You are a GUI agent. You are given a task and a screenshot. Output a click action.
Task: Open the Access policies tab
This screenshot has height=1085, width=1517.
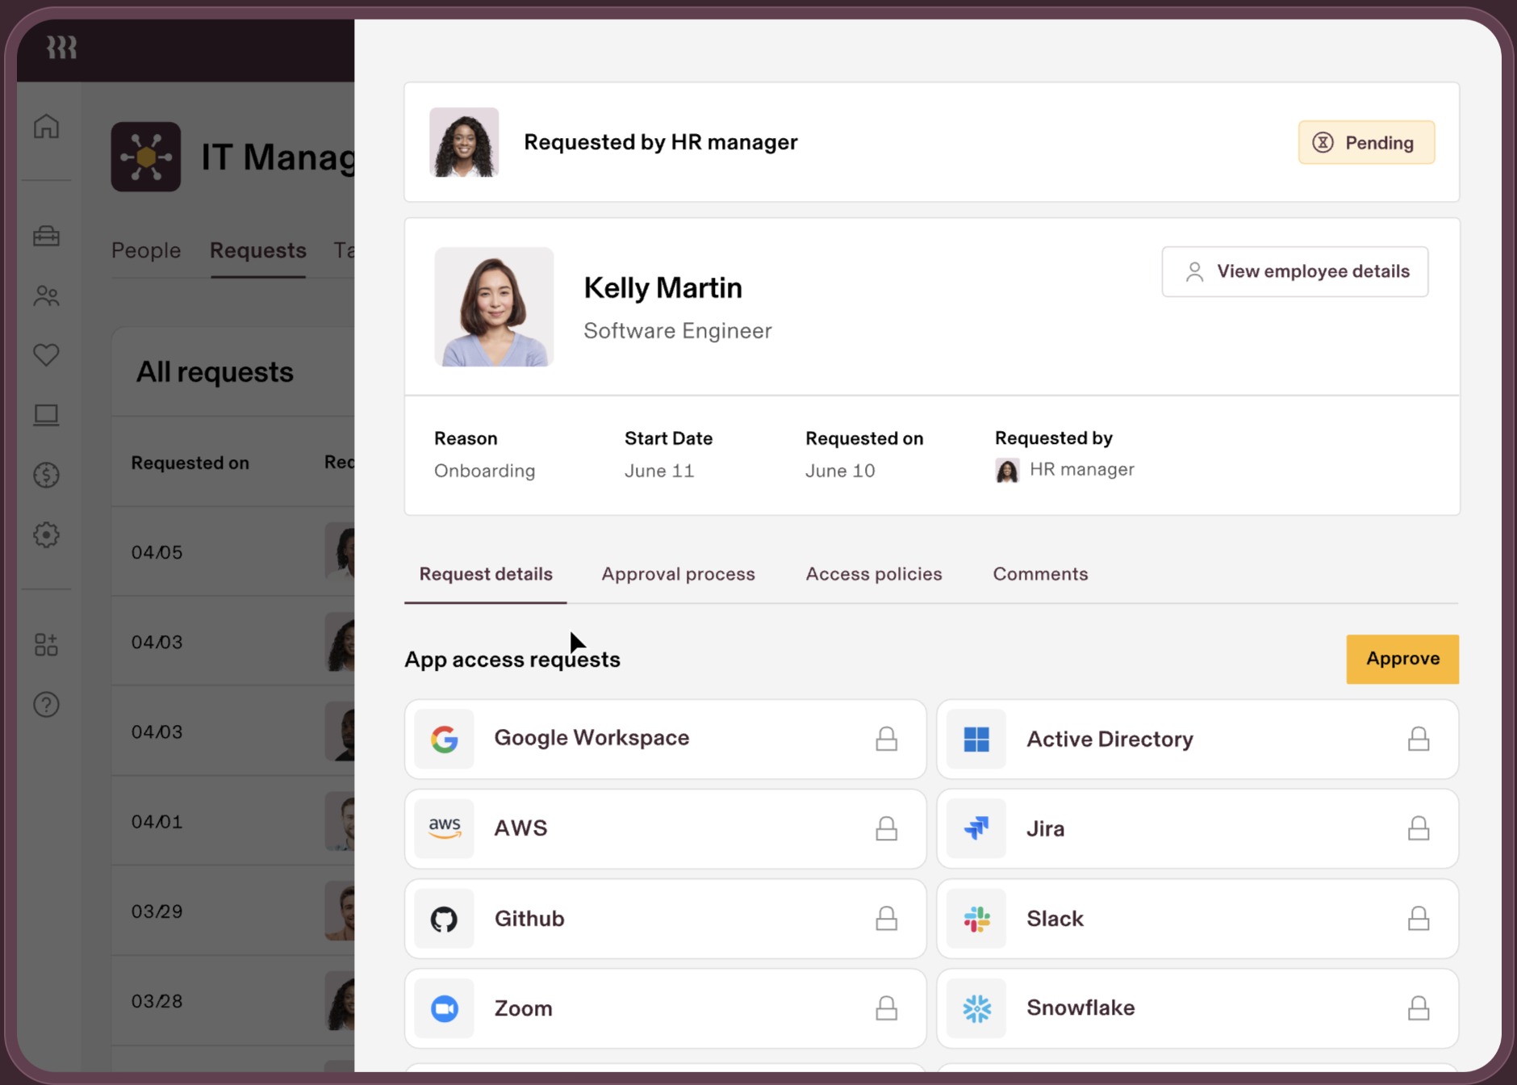click(x=874, y=574)
